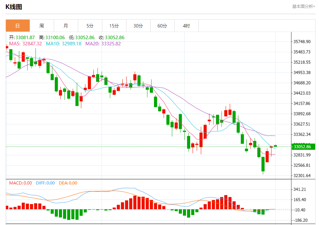Click the MA10: 32989.18 label
This screenshot has width=319, height=225.
point(63,44)
